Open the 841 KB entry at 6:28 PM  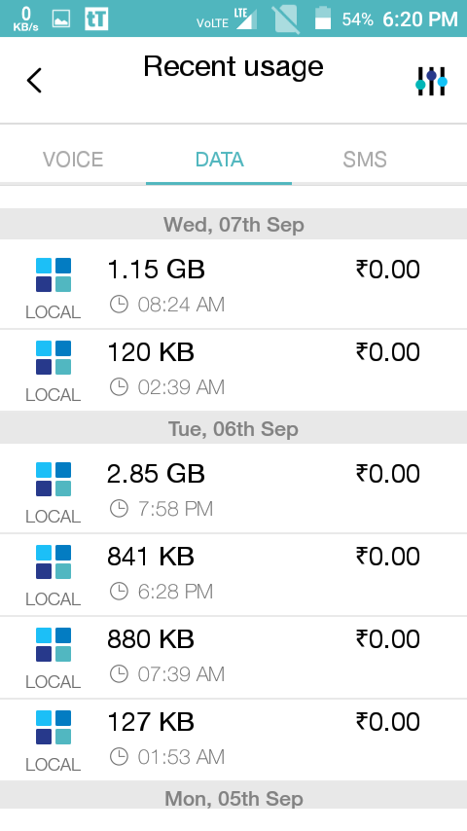tap(233, 574)
